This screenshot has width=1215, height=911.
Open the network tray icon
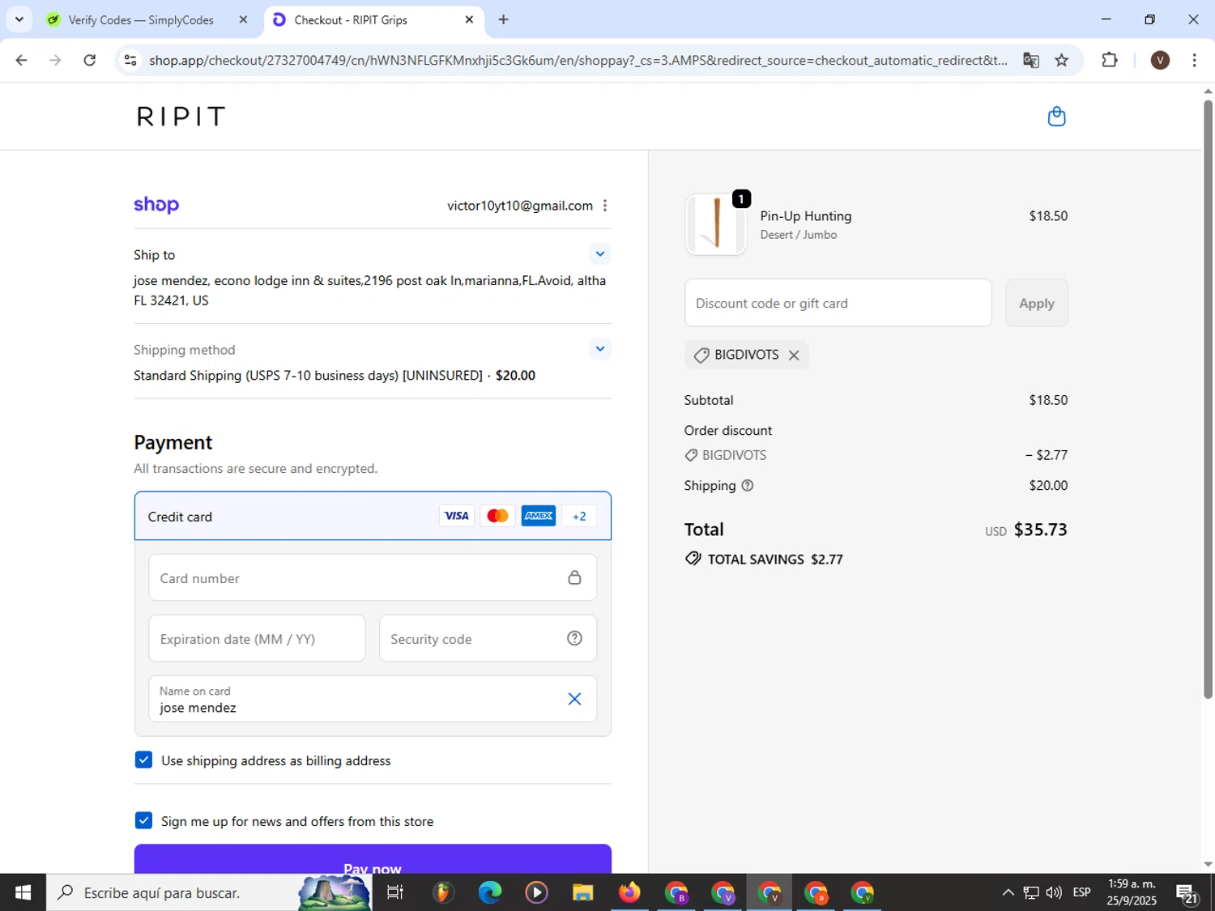tap(1031, 892)
